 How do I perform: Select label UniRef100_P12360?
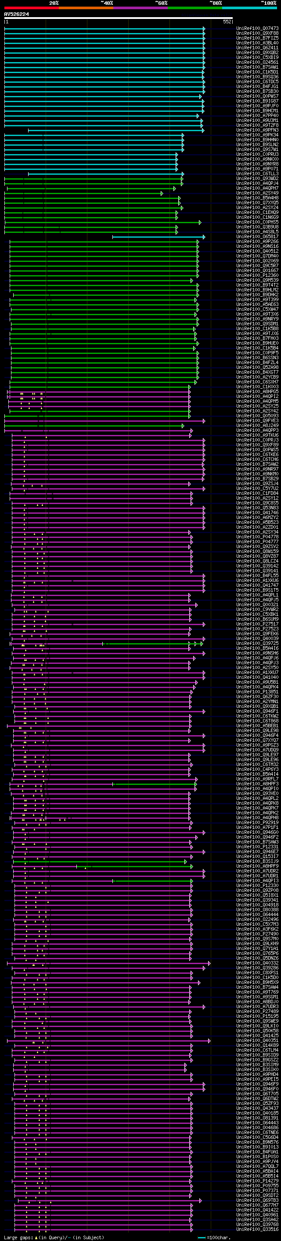click(257, 276)
